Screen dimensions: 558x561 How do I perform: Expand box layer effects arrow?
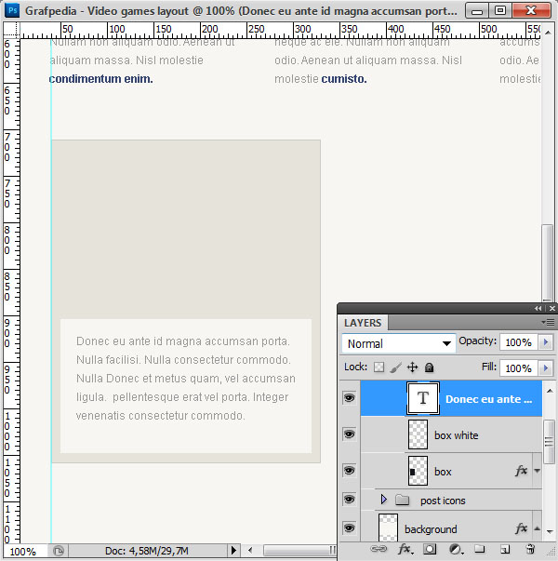pos(538,471)
